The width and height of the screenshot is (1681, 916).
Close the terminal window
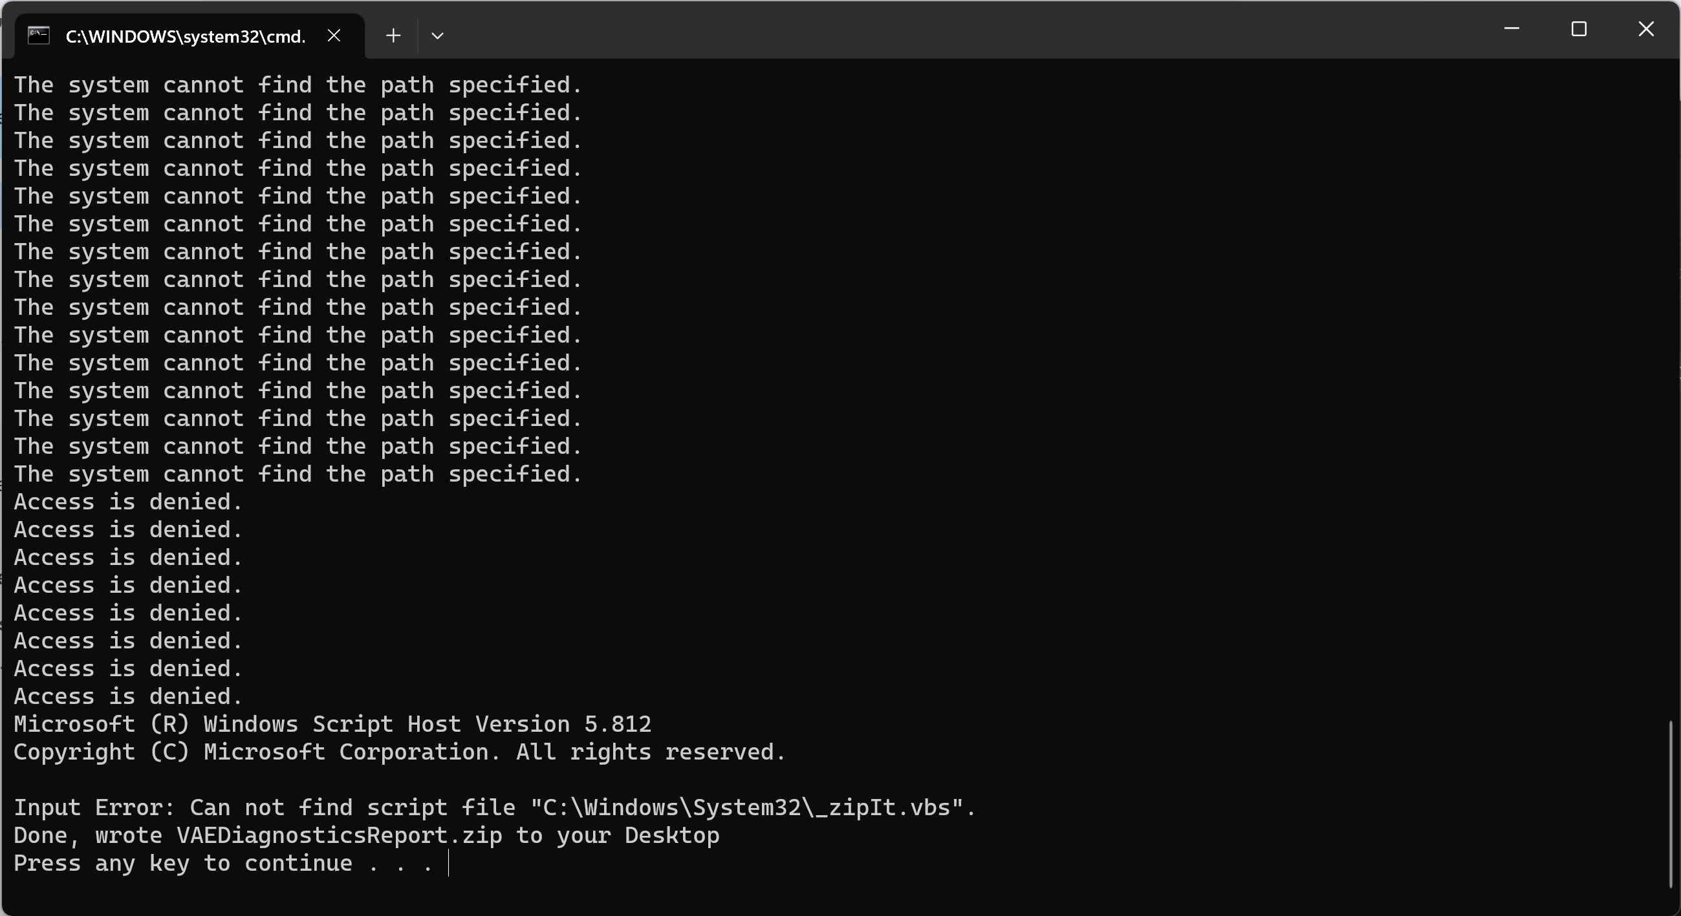click(x=1646, y=28)
